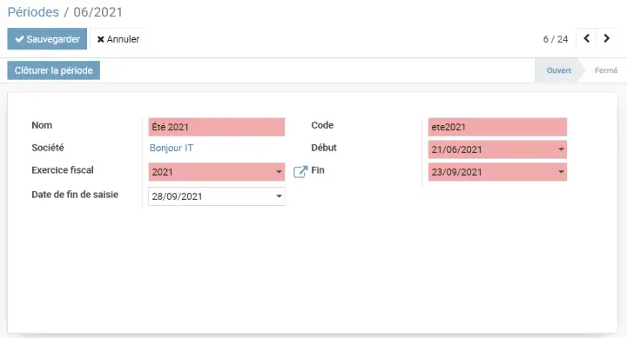Screen dimensions: 627x338
Task: Focus the Code field containing ete2021
Action: point(497,127)
